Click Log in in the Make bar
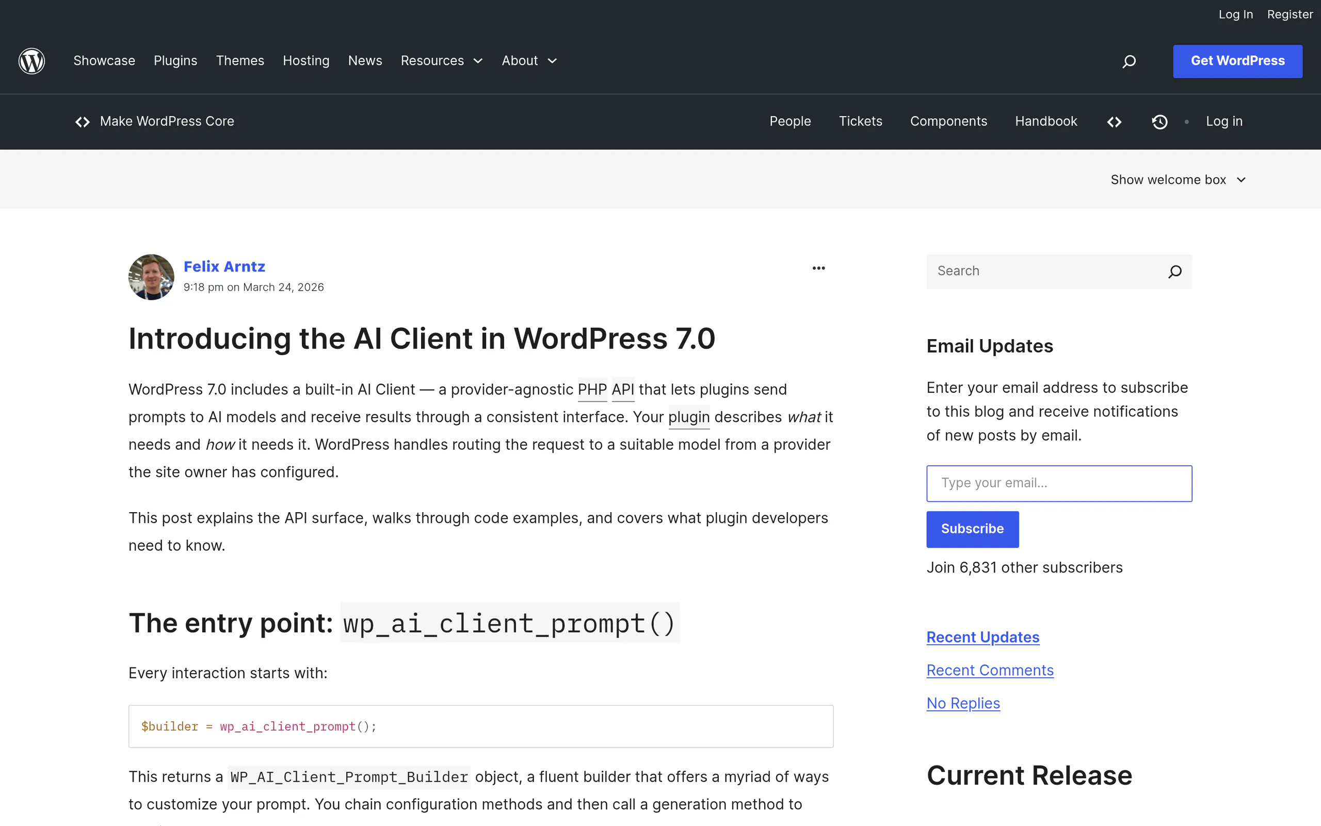 tap(1224, 121)
